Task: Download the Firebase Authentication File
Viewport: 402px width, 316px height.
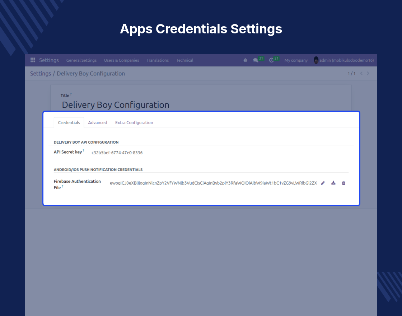Action: point(333,183)
